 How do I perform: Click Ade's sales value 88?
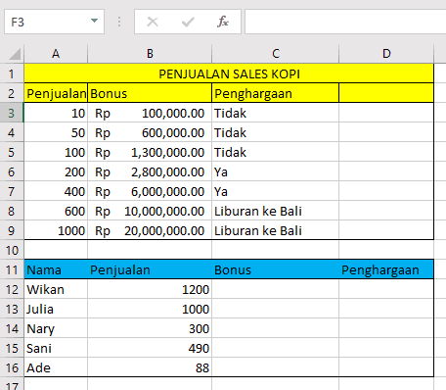(150, 367)
